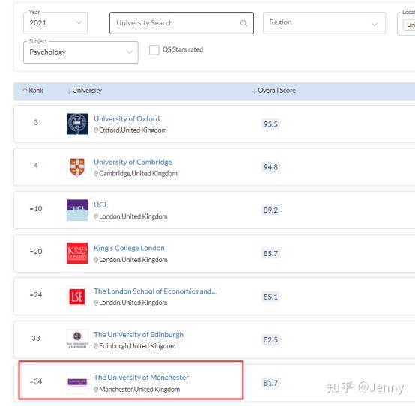Open The University of Manchester link
This screenshot has height=406, width=415.
141,377
